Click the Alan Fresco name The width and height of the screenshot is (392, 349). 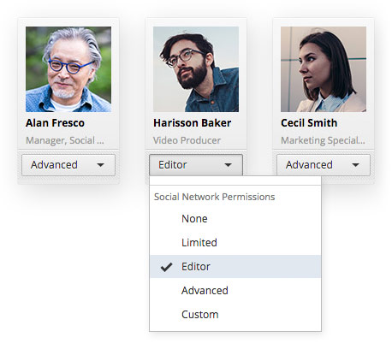coord(55,123)
